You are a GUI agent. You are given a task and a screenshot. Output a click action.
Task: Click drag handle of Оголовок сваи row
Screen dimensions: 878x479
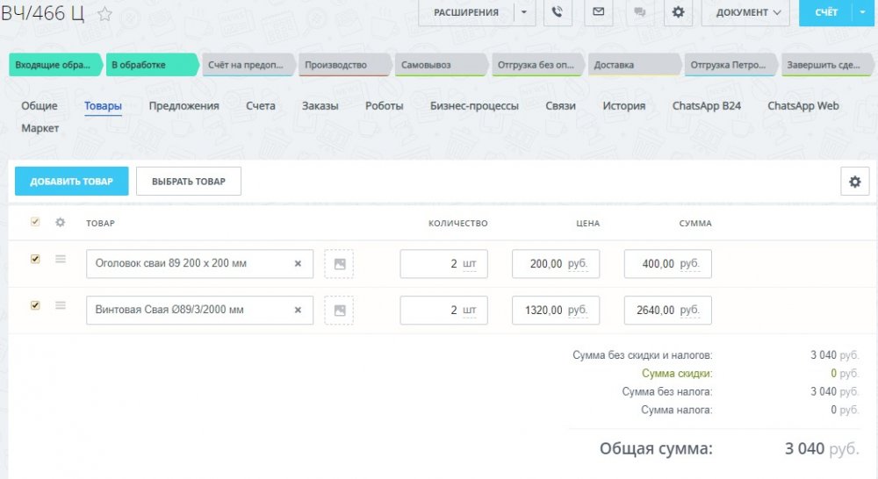pyautogui.click(x=61, y=259)
